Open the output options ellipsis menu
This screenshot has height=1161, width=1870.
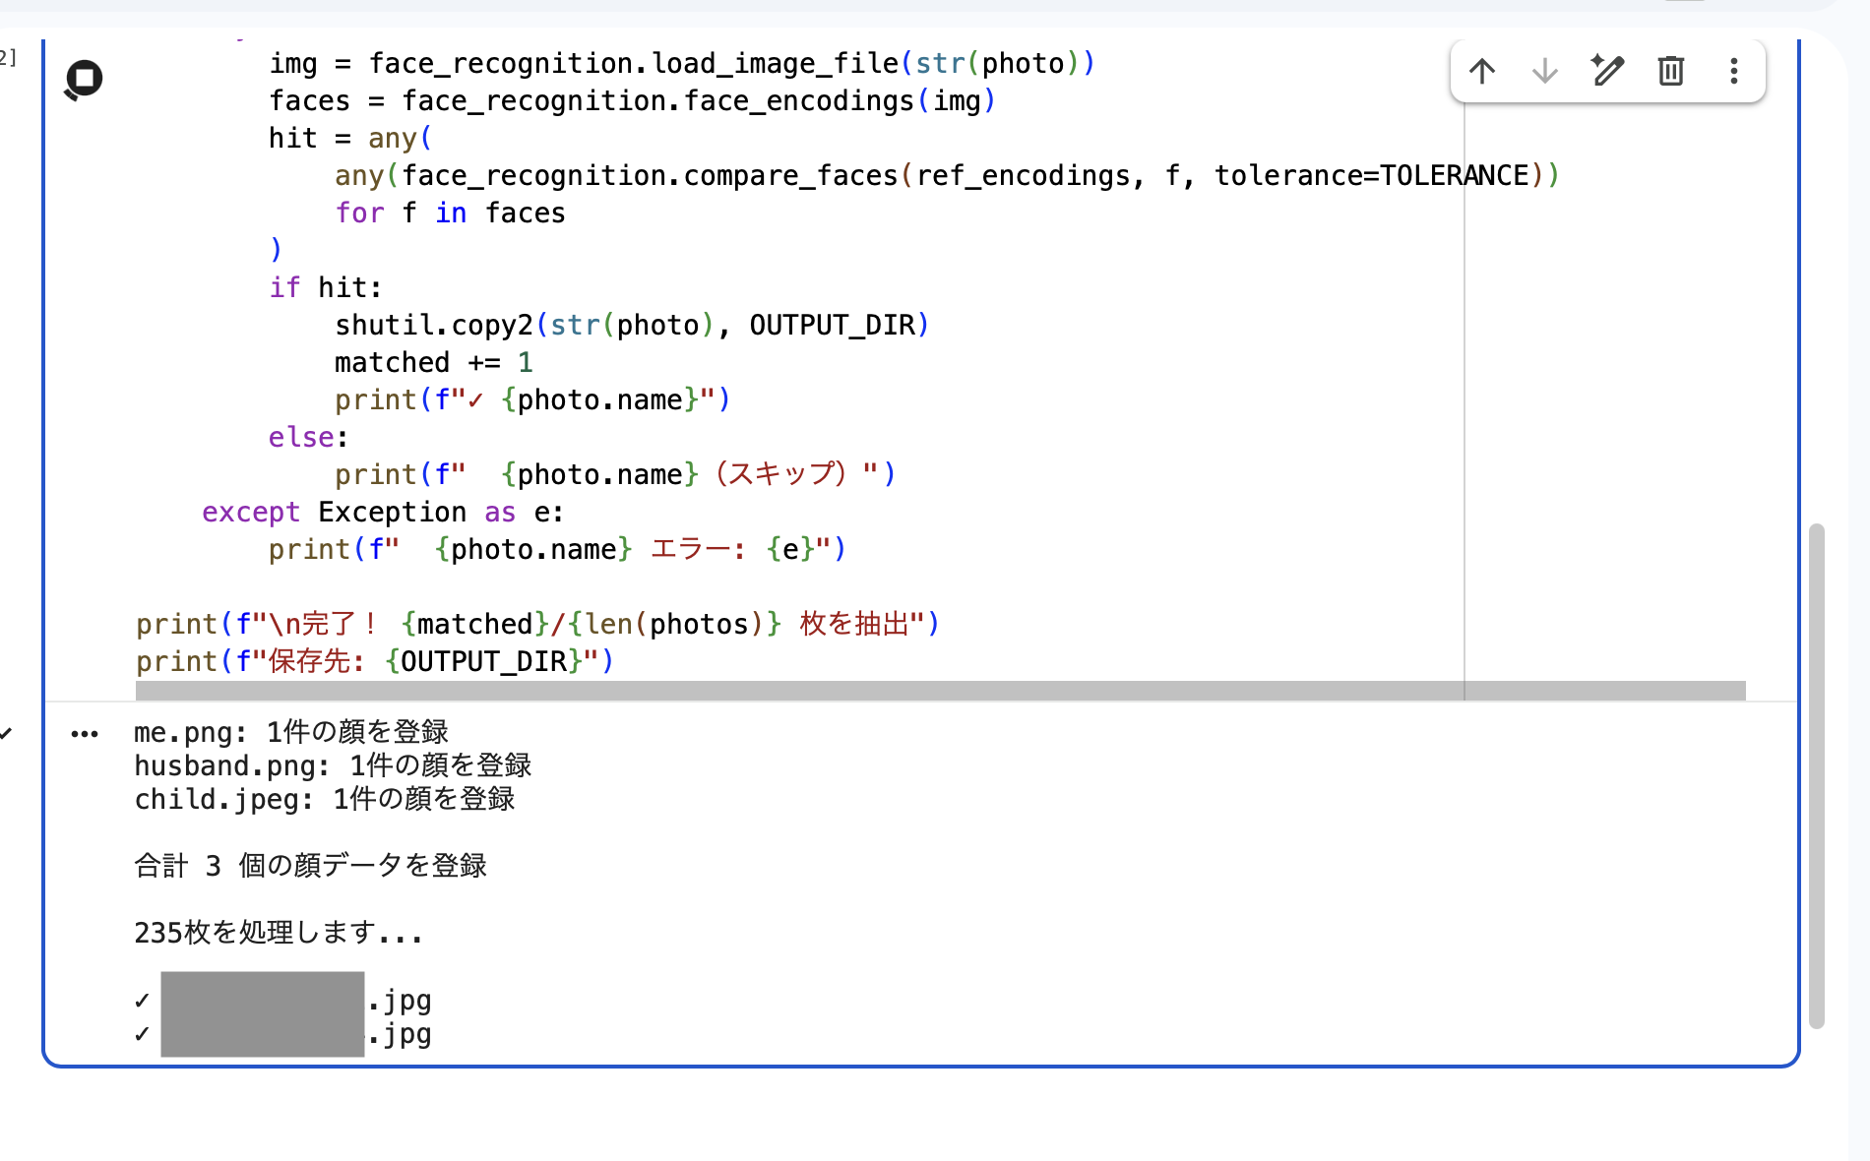pyautogui.click(x=85, y=734)
